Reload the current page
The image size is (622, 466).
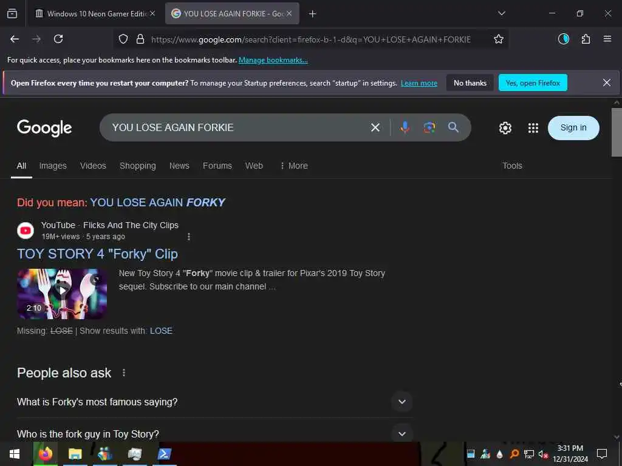(58, 39)
